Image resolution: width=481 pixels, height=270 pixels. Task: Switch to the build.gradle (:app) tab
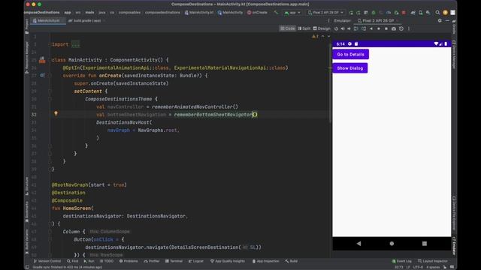(85, 21)
